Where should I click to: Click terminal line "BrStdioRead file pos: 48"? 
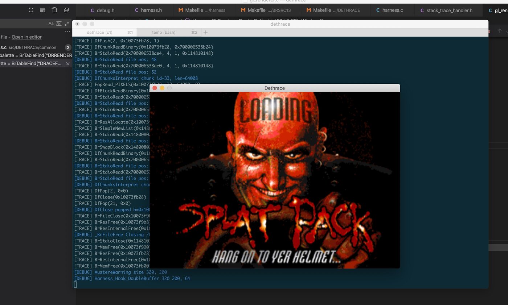point(115,59)
